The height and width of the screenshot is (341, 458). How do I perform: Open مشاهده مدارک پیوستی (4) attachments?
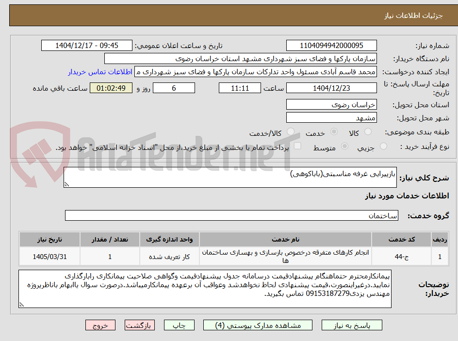tap(258, 325)
